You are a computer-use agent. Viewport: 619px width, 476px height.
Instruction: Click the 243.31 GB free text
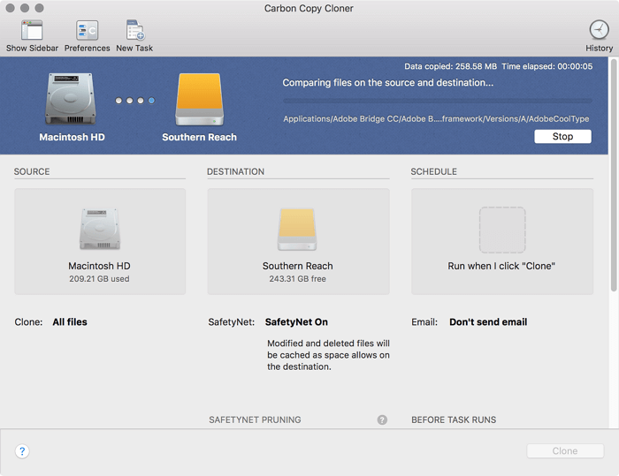[298, 279]
